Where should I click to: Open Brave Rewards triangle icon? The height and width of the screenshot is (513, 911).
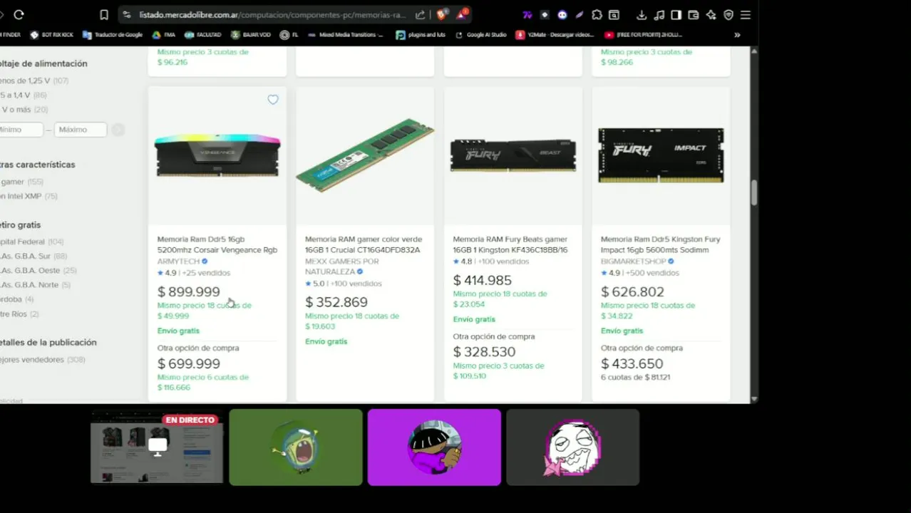pos(463,14)
